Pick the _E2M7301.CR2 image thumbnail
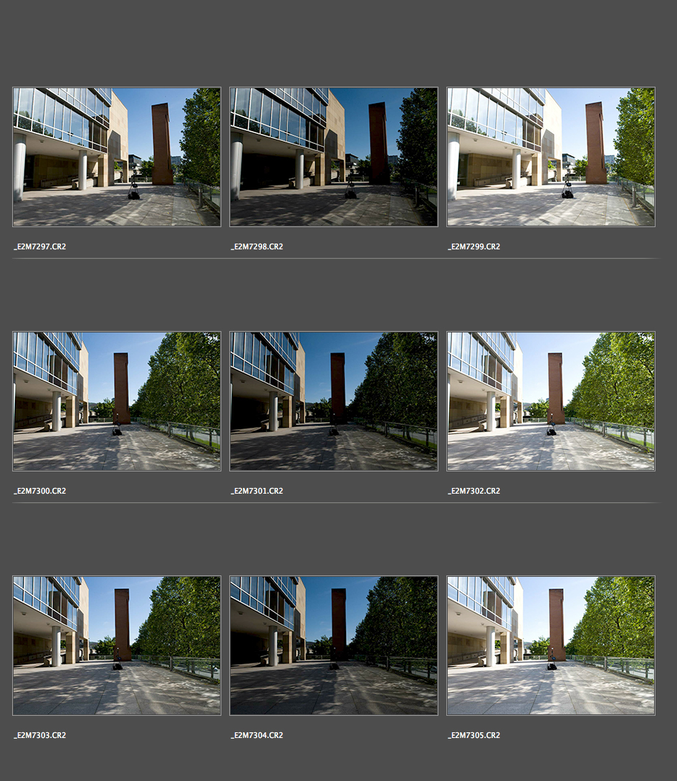677x781 pixels. point(334,401)
